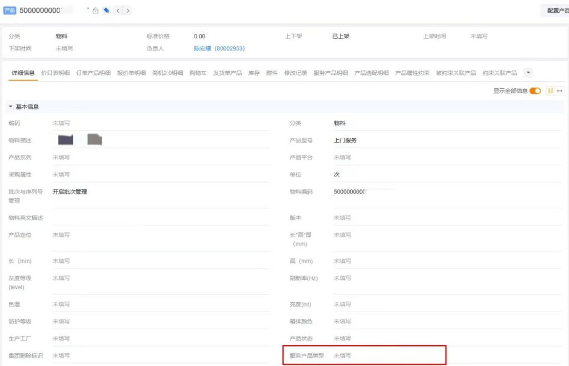
Task: Click the blue tag icon in header
Action: 106,11
